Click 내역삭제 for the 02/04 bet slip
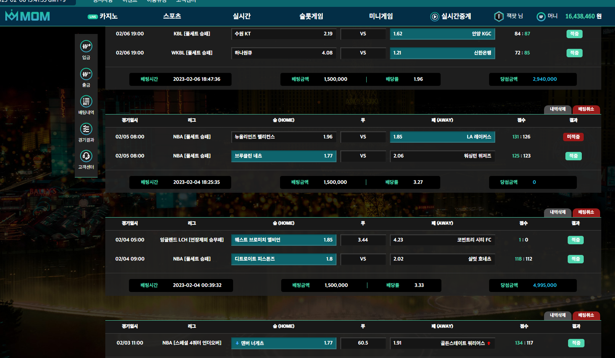Image resolution: width=615 pixels, height=358 pixels. 557,213
